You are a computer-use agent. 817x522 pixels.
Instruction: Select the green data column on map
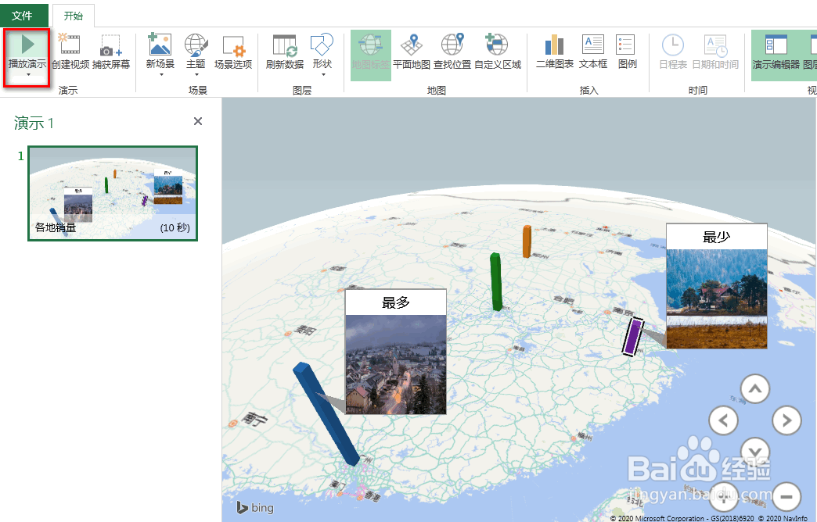click(x=496, y=281)
